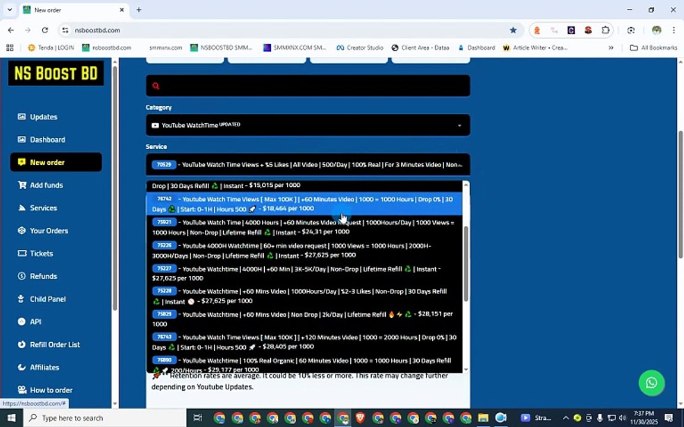The image size is (684, 427).
Task: Click the NS Boost BD logo
Action: (56, 73)
